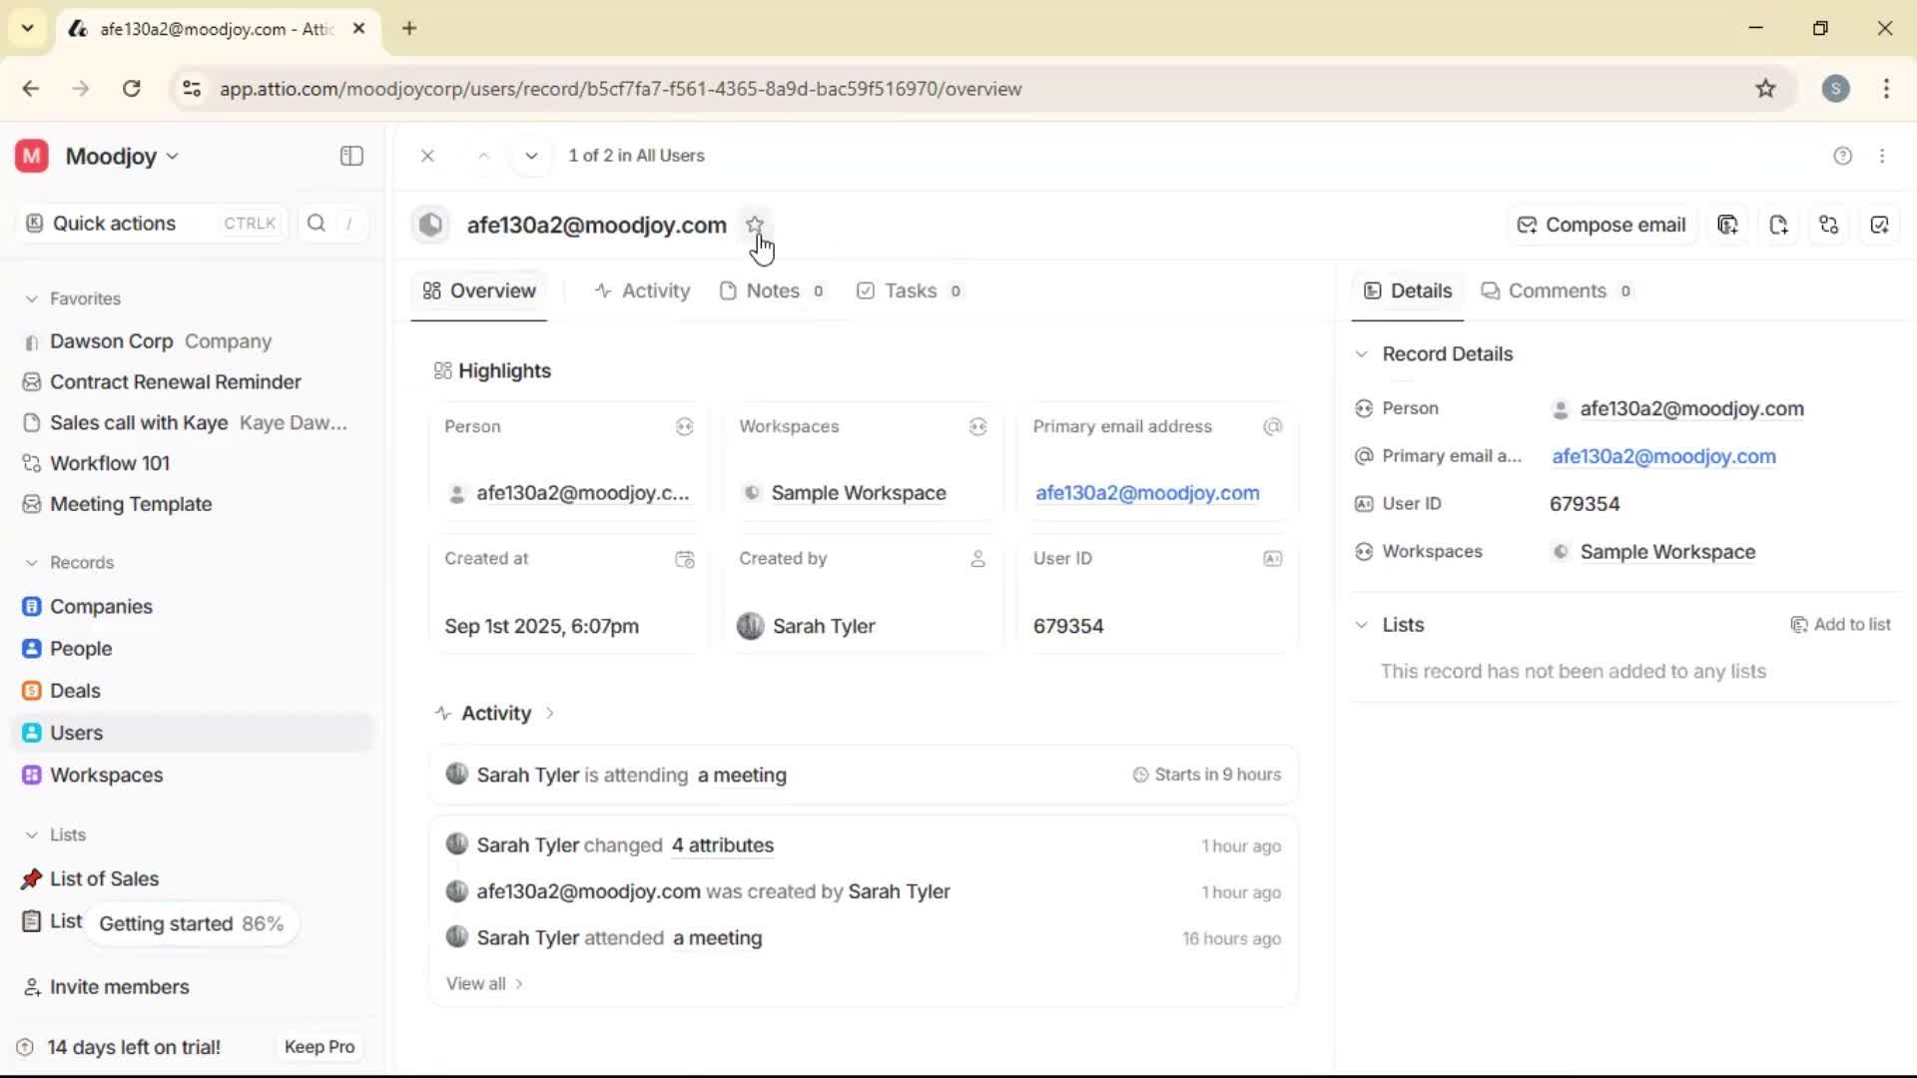Create a note using the new-note icon

tap(1779, 225)
